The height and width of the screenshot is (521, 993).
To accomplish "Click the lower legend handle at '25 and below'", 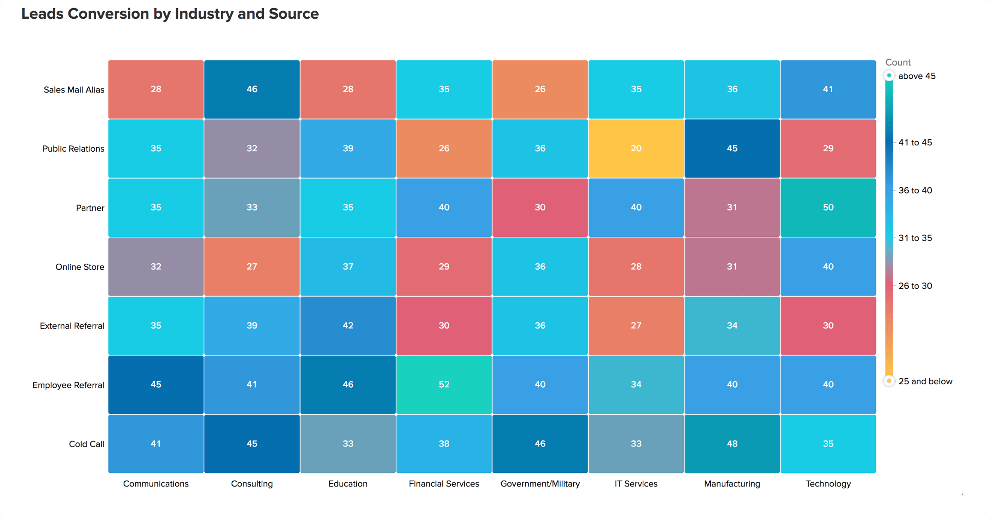I will (889, 381).
